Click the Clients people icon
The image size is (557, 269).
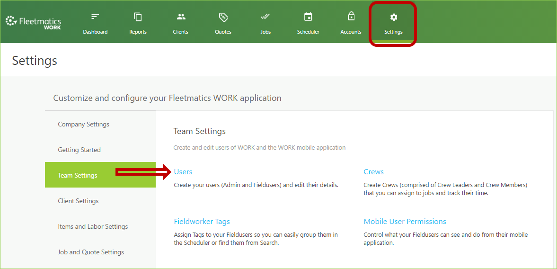[181, 17]
